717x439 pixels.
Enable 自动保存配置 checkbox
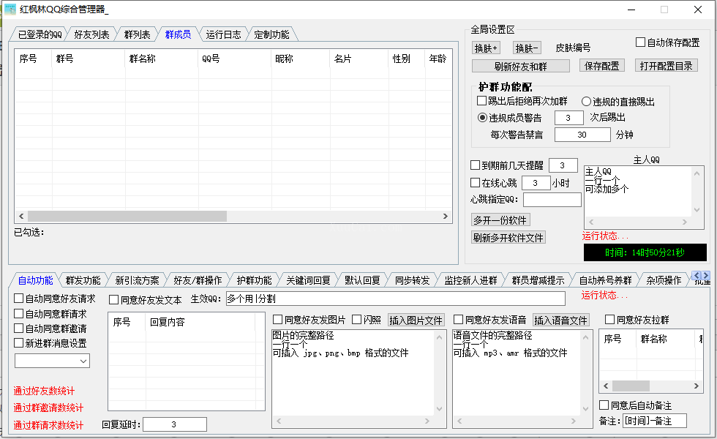point(641,42)
